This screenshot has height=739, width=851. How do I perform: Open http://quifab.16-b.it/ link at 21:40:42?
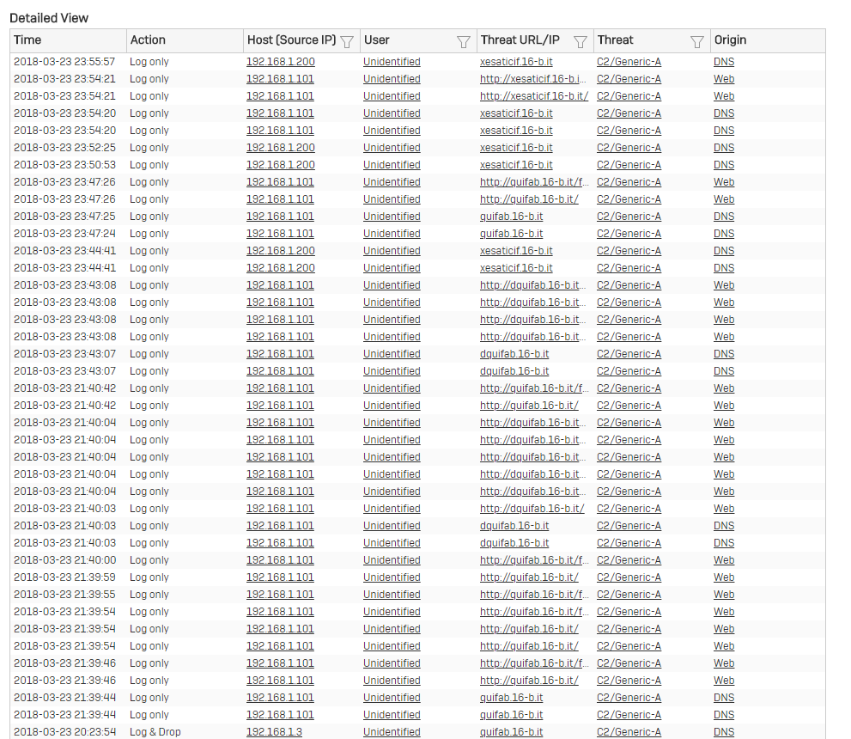529,406
